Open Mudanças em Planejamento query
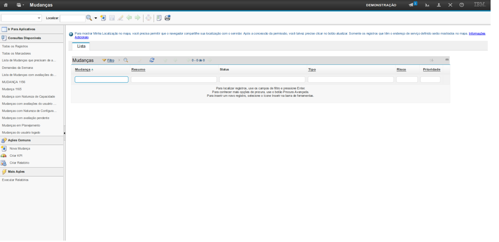499x242 pixels. point(21,125)
